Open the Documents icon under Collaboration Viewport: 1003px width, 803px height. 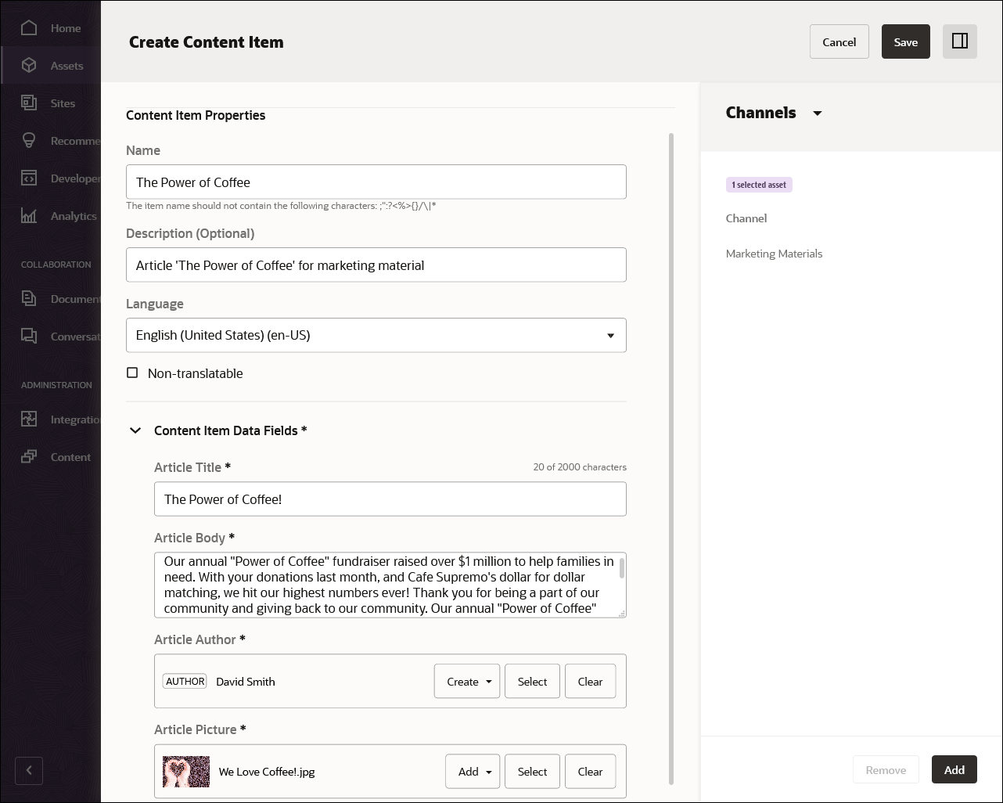(29, 299)
